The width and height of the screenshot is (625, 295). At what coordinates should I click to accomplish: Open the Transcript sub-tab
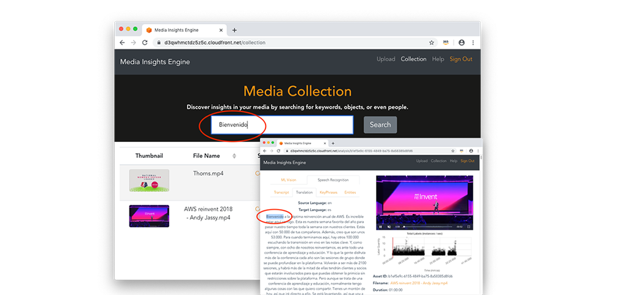point(281,192)
